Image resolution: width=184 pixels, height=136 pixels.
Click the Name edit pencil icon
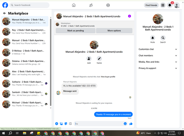pos(99,59)
